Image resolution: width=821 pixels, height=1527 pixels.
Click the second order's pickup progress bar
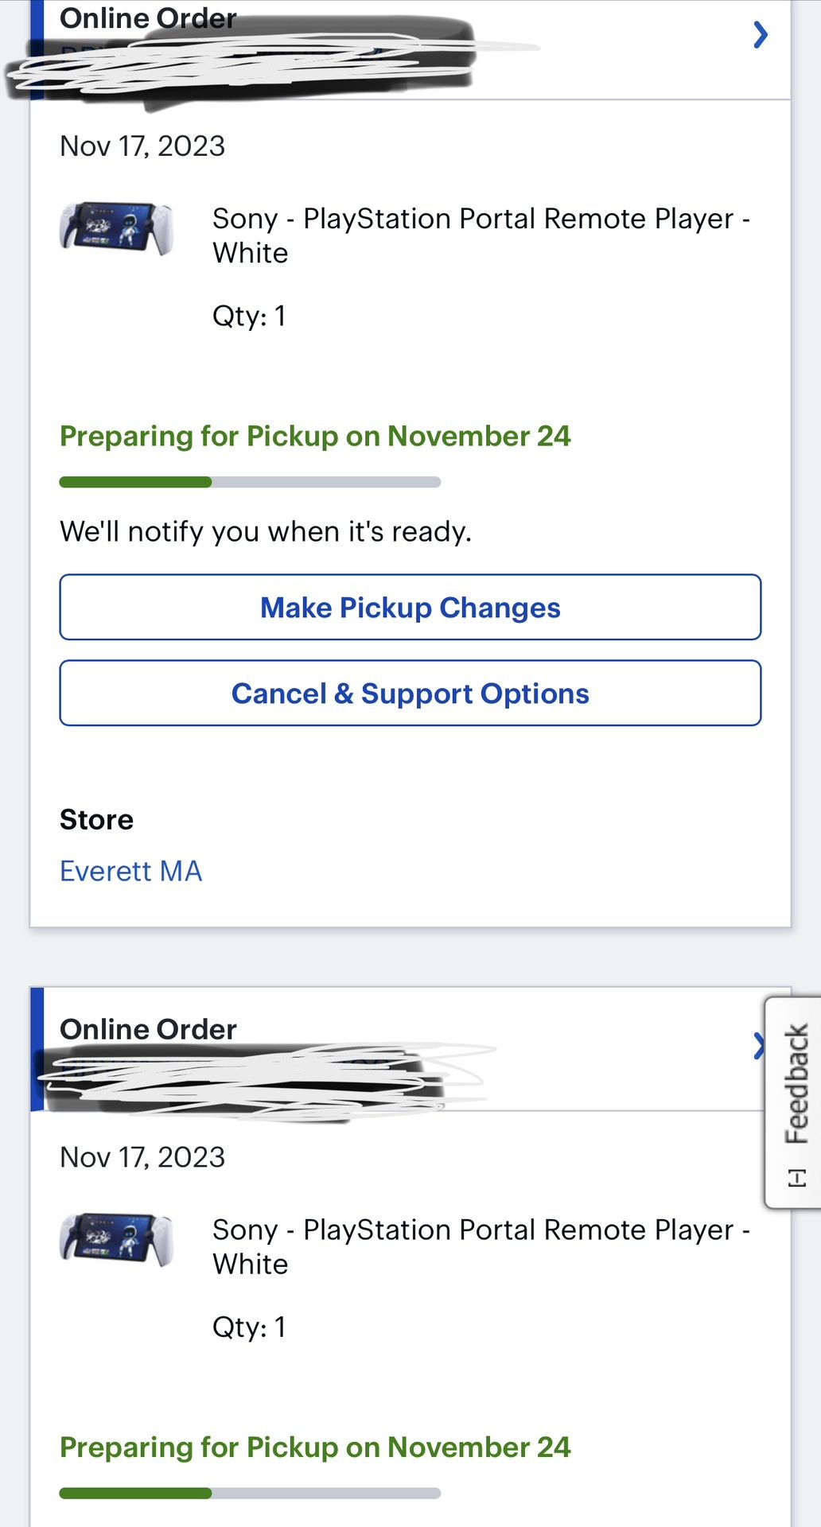click(x=250, y=1493)
